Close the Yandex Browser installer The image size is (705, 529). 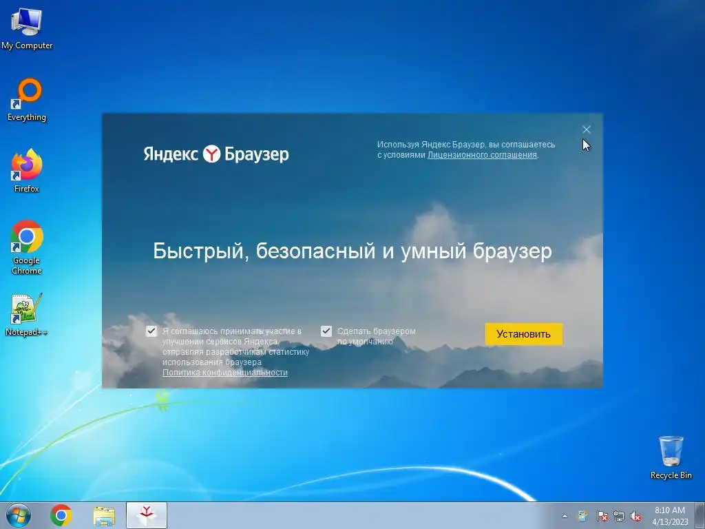[587, 129]
